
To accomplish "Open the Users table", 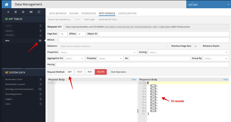I will click(8, 104).
